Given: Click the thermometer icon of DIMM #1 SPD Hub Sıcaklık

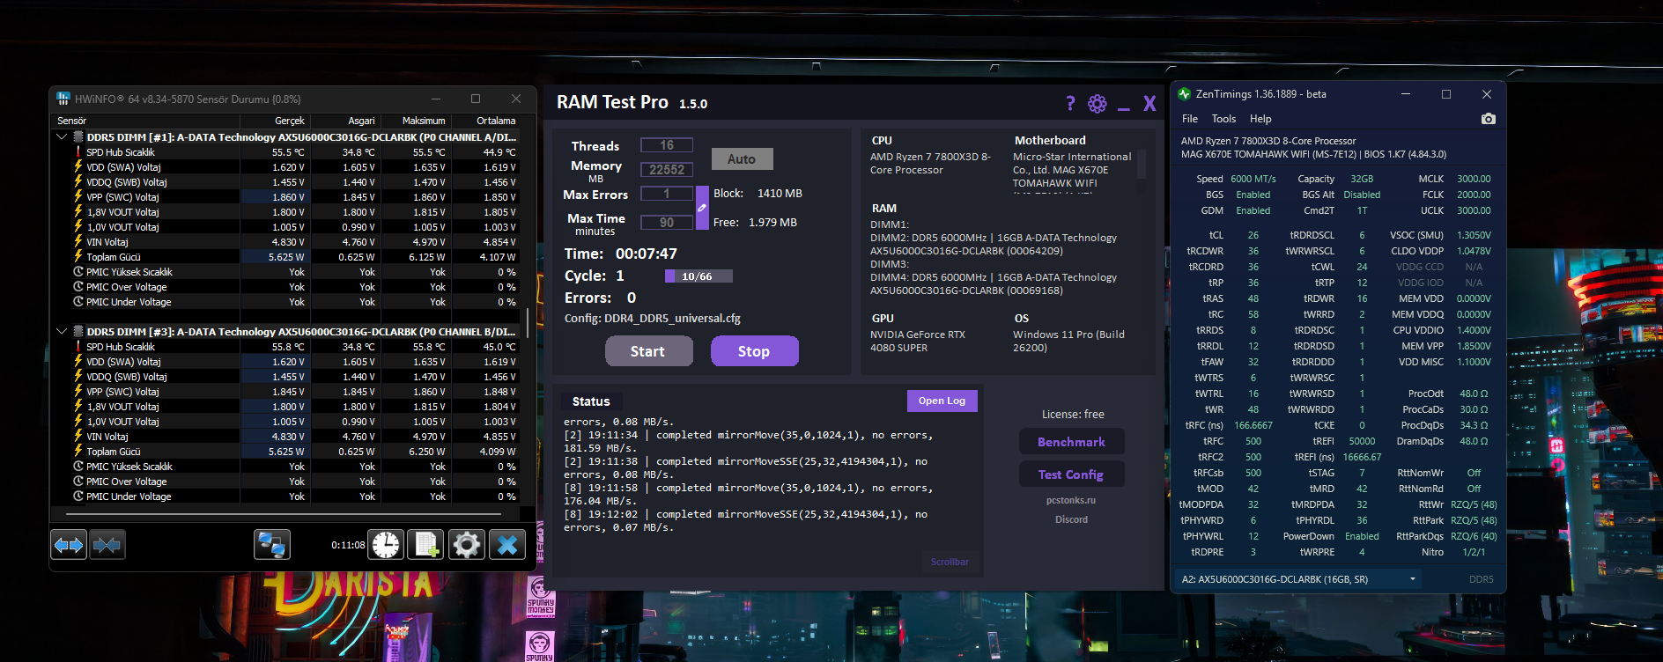Looking at the screenshot, I should (x=78, y=152).
